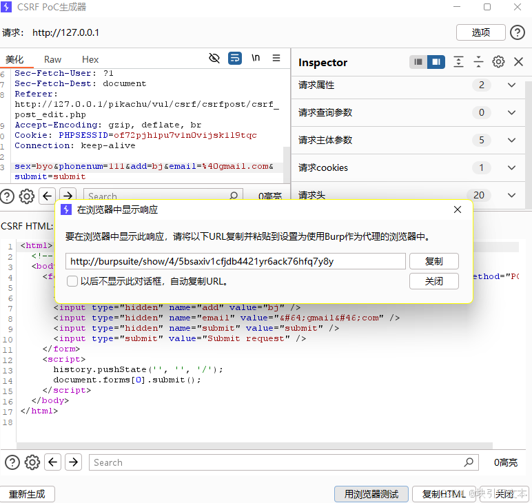
Task: Switch to Hex tab
Action: pyautogui.click(x=90, y=59)
